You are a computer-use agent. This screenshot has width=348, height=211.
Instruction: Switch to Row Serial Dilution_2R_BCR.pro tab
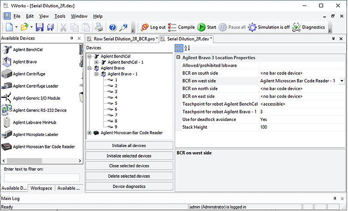tap(123, 39)
